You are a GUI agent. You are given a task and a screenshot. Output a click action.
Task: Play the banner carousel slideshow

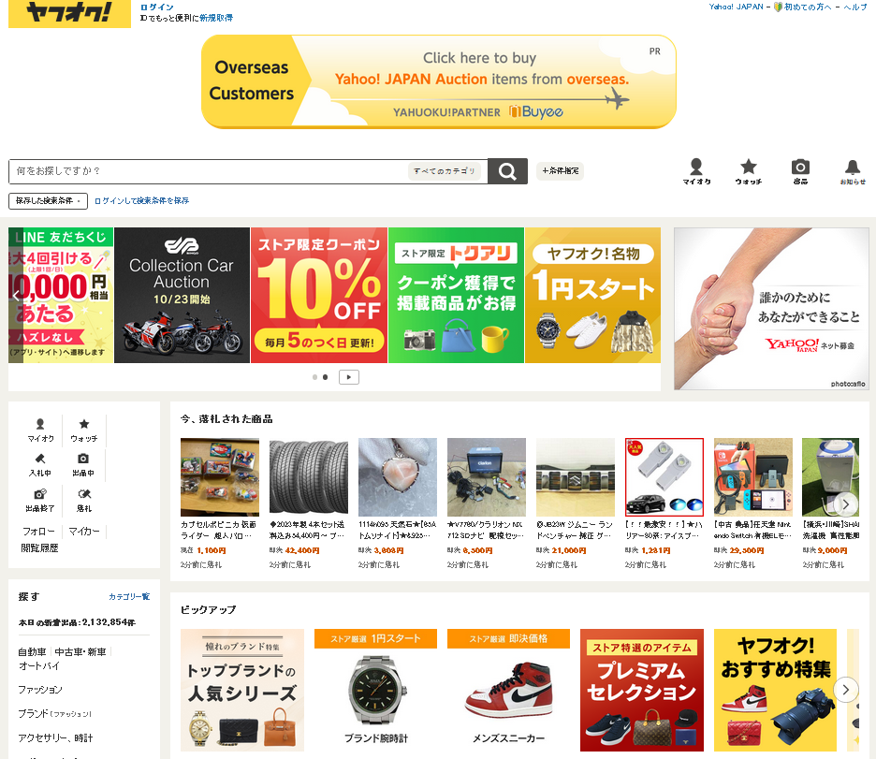pos(348,377)
